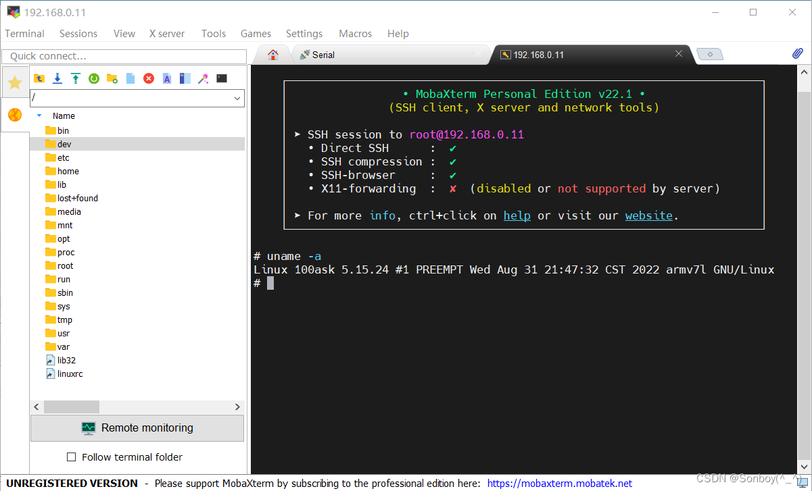Screen dimensions: 812x491
Task: Click the MobaXterm title bar logo
Action: click(13, 12)
